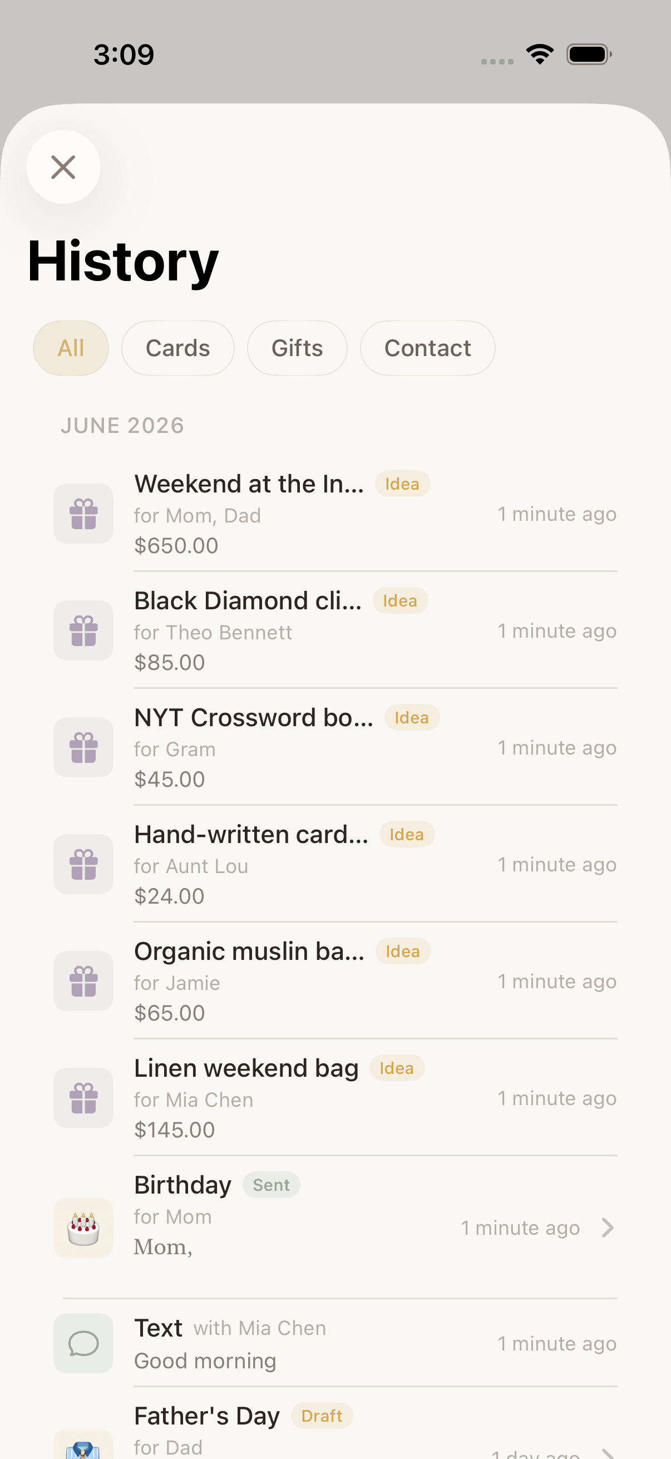Viewport: 671px width, 1459px height.
Task: Open the Birthday card chevron for Mom
Action: pos(608,1228)
